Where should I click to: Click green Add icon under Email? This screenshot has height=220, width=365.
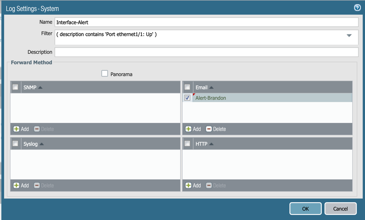tap(189, 129)
